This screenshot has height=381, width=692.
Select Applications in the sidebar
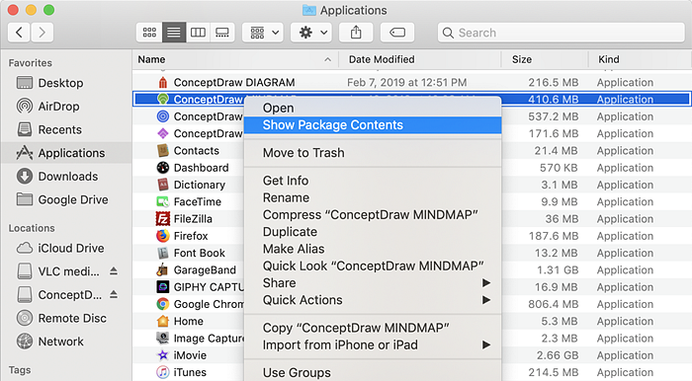pos(66,153)
